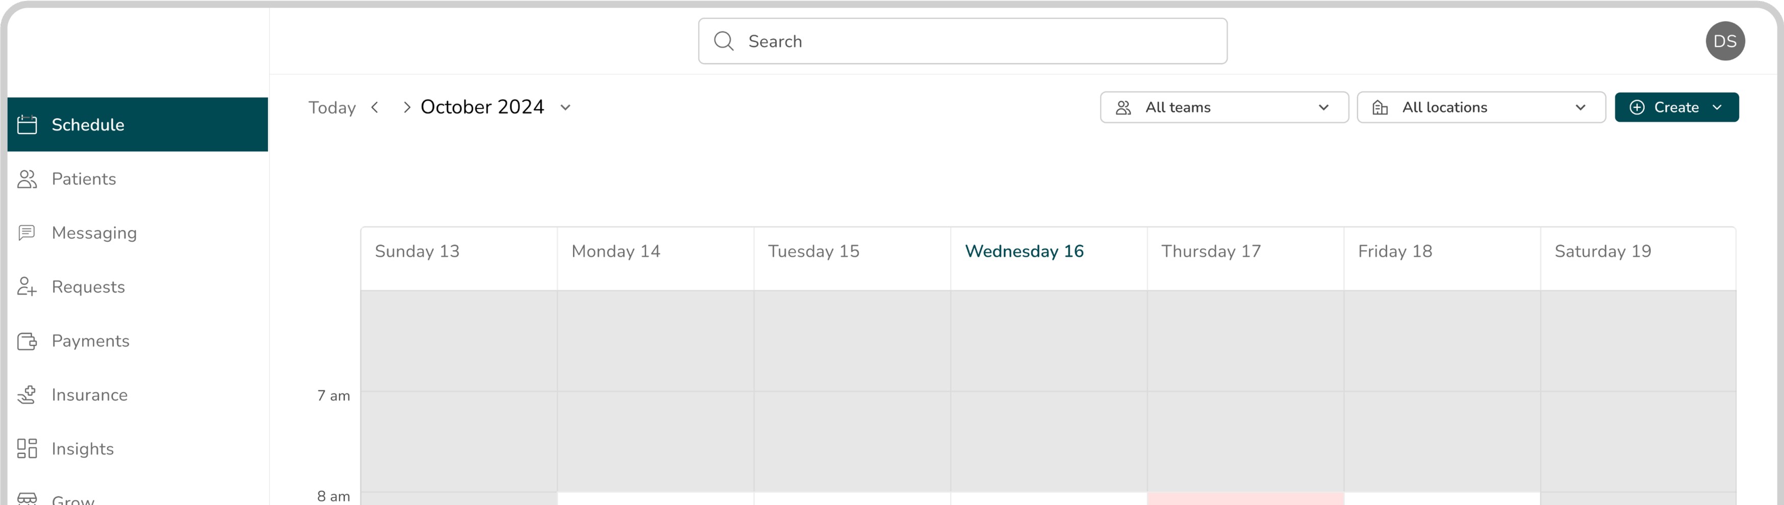Viewport: 1784px width, 505px height.
Task: Select the Payments wallet icon
Action: pyautogui.click(x=27, y=340)
